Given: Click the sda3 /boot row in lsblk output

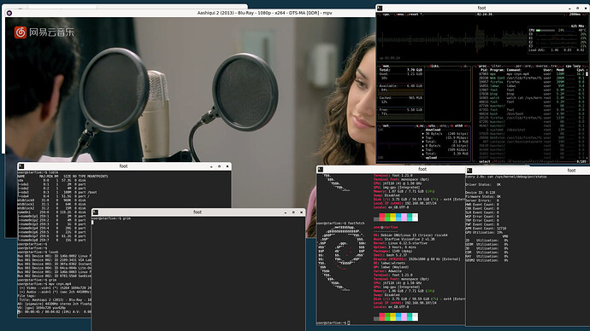Looking at the screenshot, I should click(57, 192).
